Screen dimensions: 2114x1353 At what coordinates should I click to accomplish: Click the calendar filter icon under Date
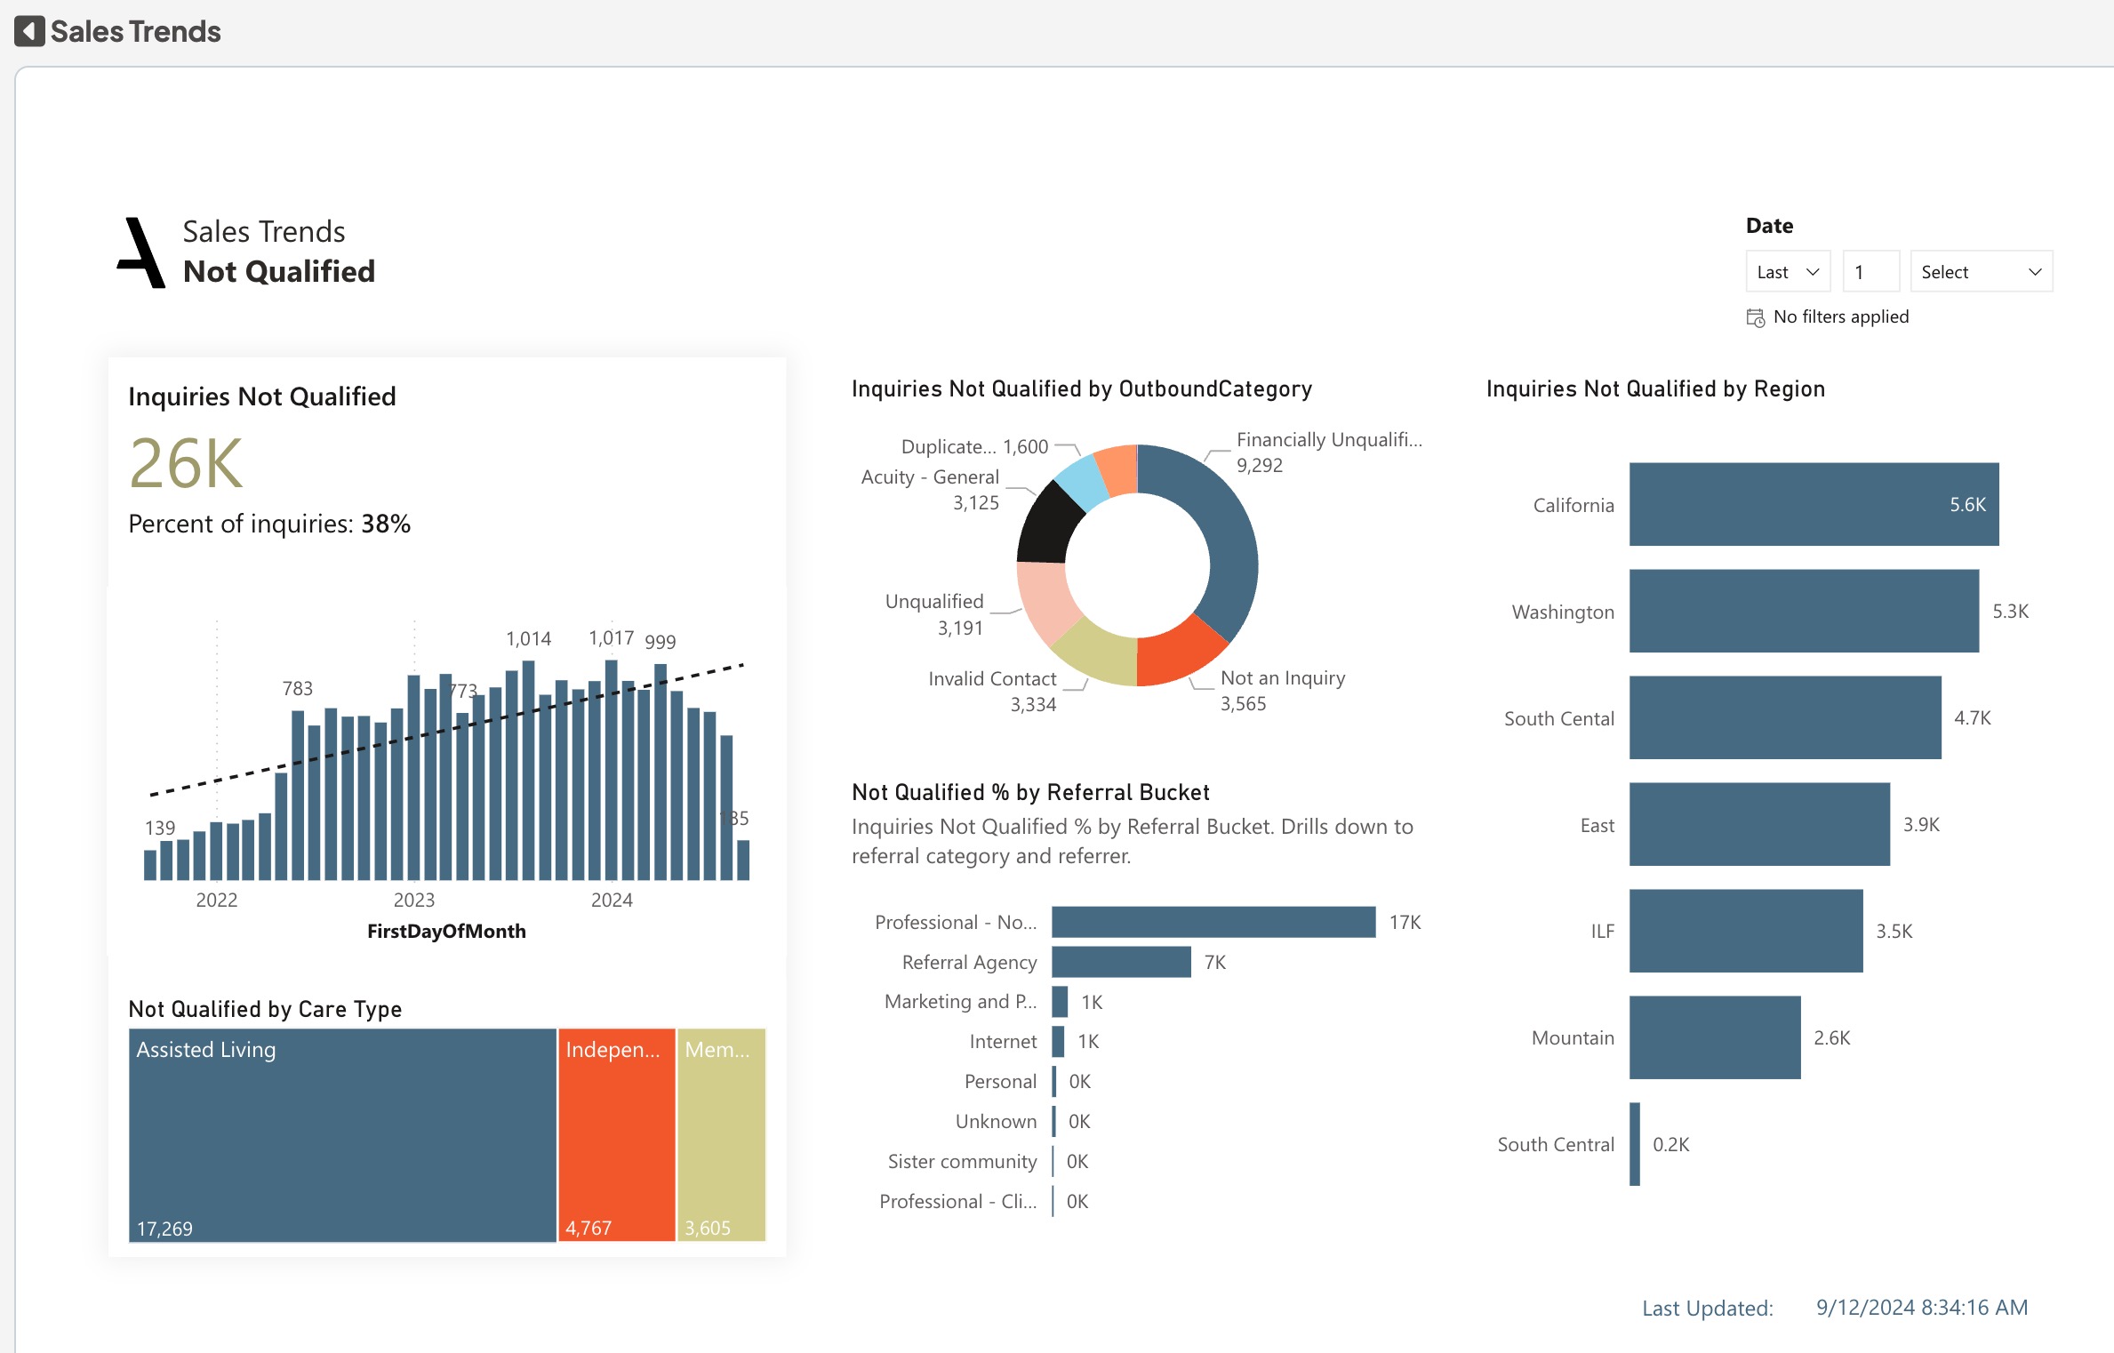point(1755,317)
